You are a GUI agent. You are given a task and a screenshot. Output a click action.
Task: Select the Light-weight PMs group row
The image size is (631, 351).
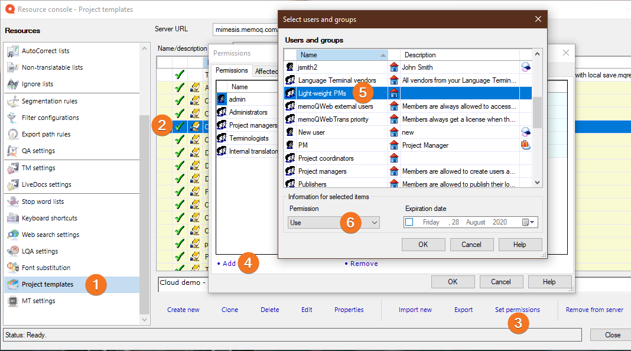click(x=408, y=93)
